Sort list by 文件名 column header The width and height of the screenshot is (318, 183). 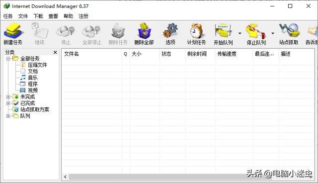(91, 54)
